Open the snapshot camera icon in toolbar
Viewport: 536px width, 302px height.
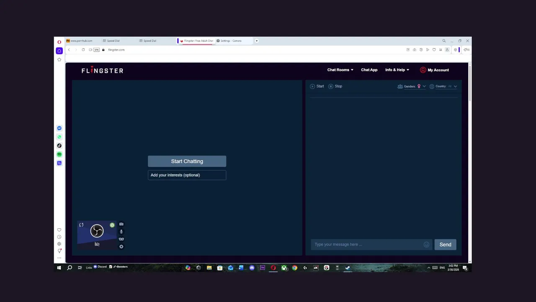point(415,49)
